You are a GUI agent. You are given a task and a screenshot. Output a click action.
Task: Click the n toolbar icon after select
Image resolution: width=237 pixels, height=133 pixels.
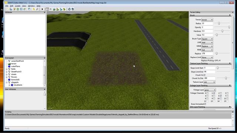(x=51, y=9)
